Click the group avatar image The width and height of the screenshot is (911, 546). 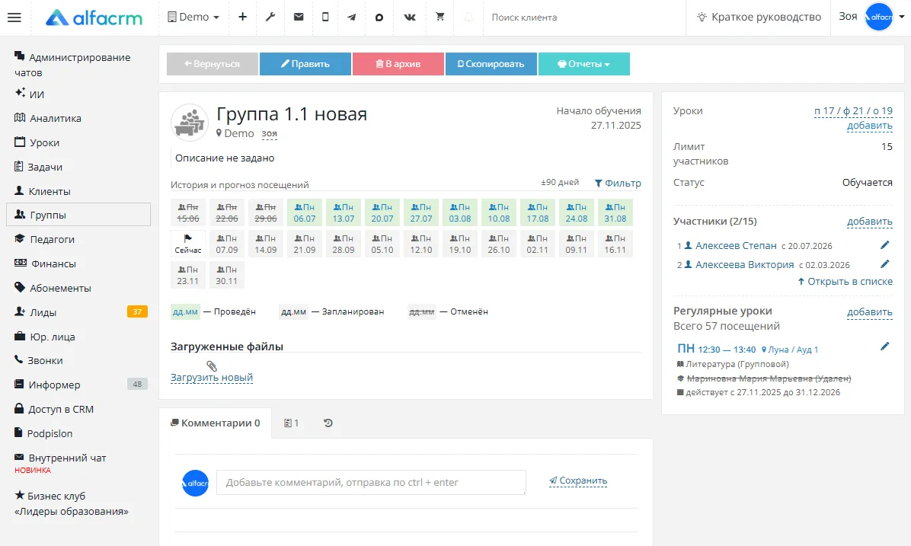pyautogui.click(x=190, y=123)
